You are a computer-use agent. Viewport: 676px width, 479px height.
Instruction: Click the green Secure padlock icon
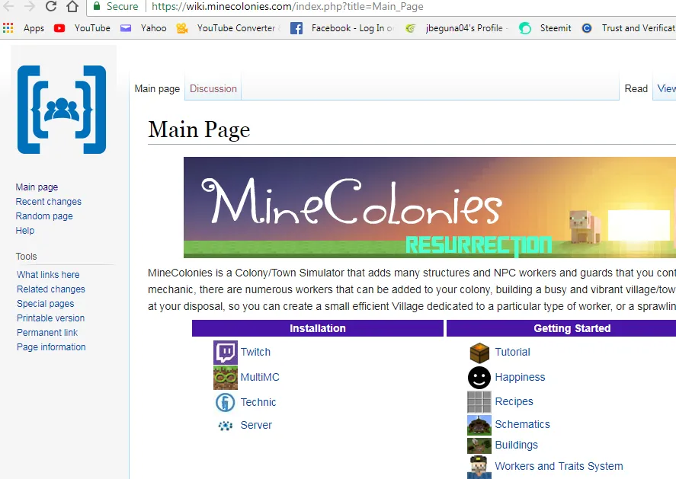97,6
